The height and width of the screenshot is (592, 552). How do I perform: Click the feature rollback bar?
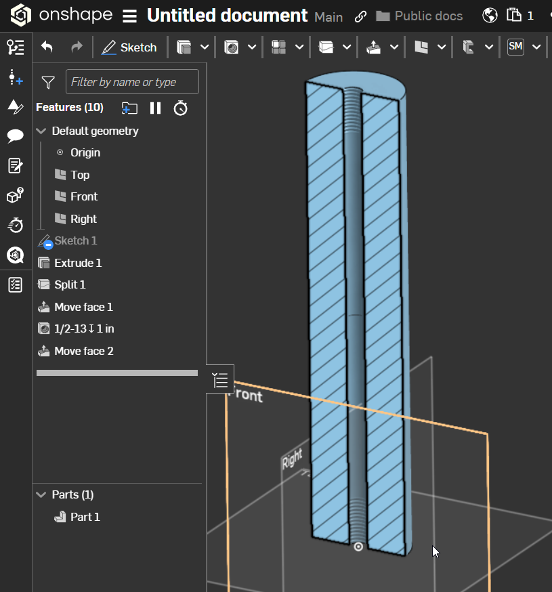[x=117, y=373]
